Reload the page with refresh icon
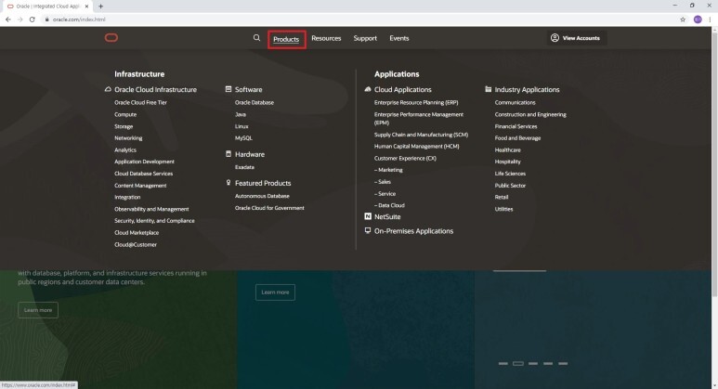Screen dimensions: 718x389 pyautogui.click(x=33, y=19)
